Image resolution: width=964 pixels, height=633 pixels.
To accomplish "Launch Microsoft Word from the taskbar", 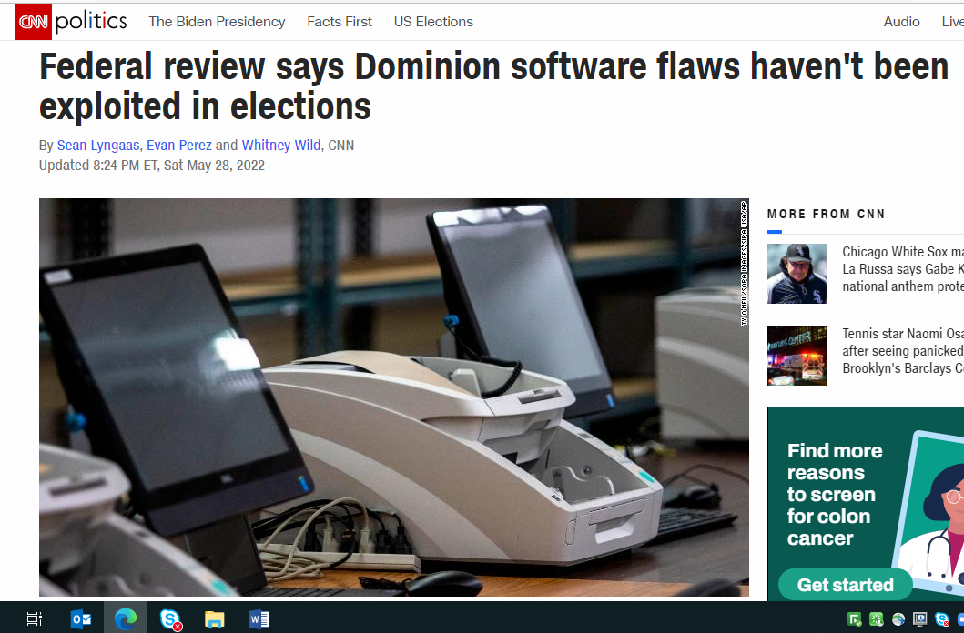I will pyautogui.click(x=259, y=618).
